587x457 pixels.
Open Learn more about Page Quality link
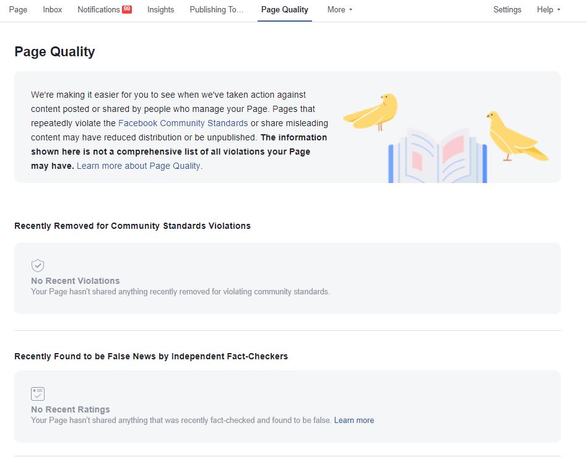pos(139,166)
